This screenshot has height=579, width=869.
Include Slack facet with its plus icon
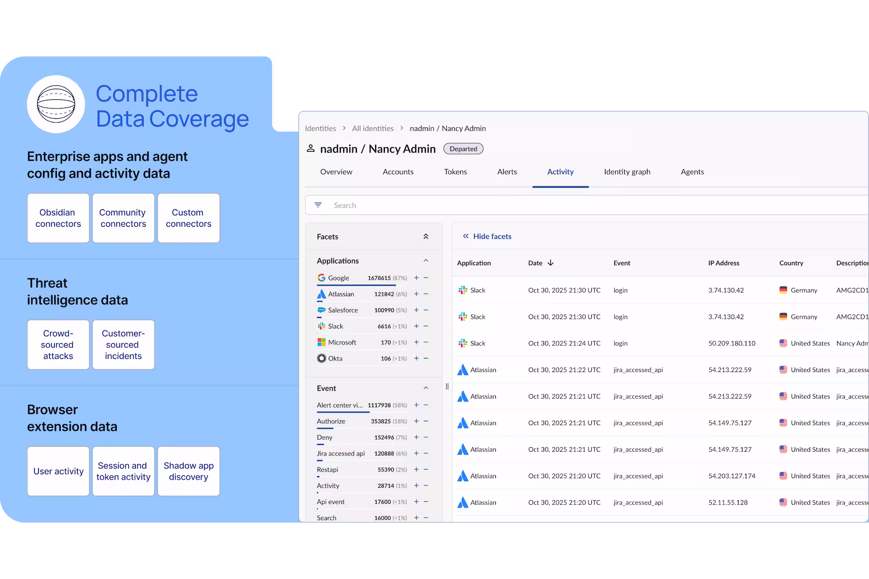click(x=416, y=326)
